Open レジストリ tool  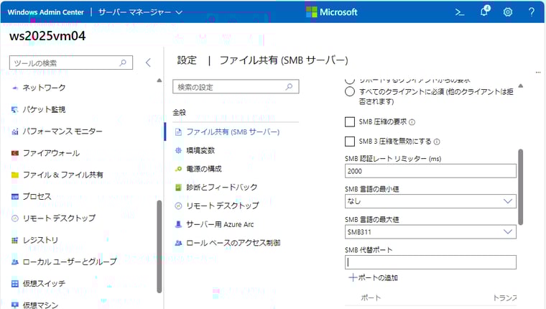[40, 240]
